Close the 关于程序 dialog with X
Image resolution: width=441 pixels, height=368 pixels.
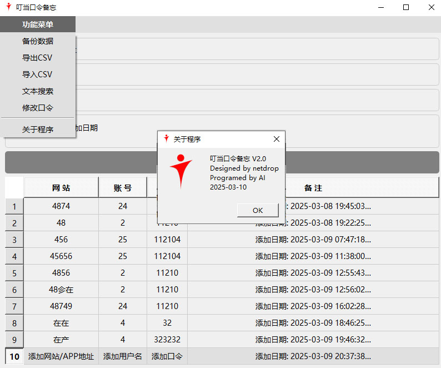[277, 139]
